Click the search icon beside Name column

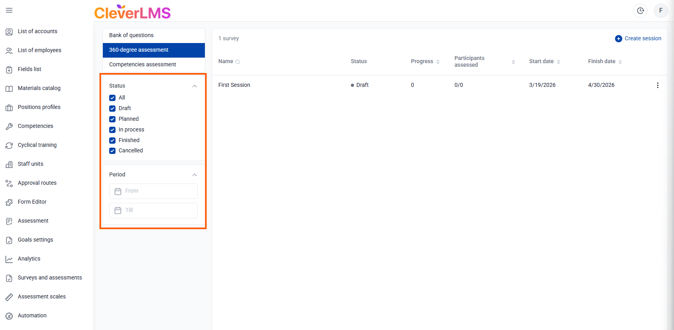pyautogui.click(x=238, y=62)
